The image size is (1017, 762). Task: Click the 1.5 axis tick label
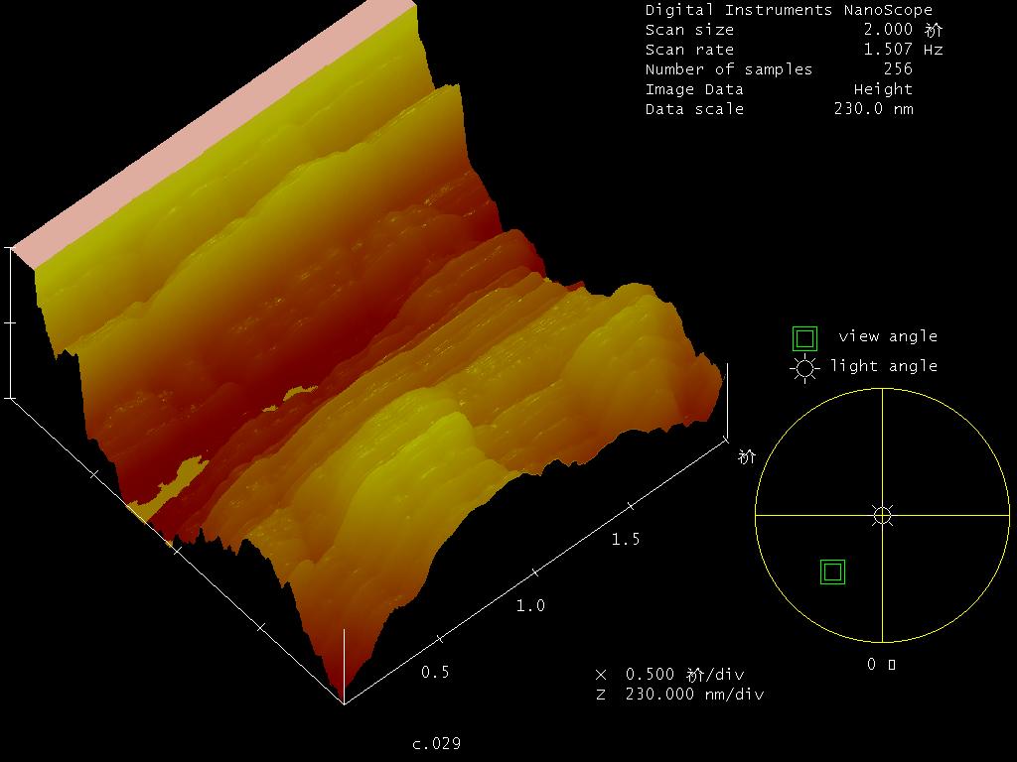(626, 539)
